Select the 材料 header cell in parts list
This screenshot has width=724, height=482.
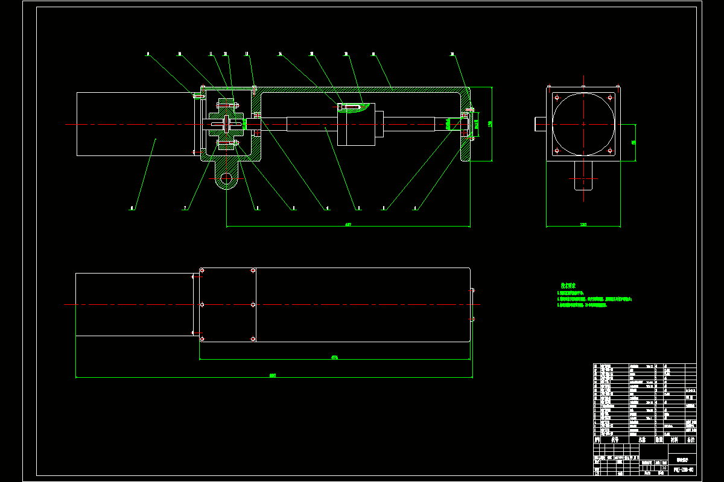(x=675, y=440)
